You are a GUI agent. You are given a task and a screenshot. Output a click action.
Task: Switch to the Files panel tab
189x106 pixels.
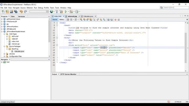pos(13,16)
